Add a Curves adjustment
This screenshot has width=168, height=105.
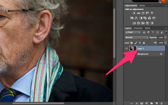tap(143, 13)
